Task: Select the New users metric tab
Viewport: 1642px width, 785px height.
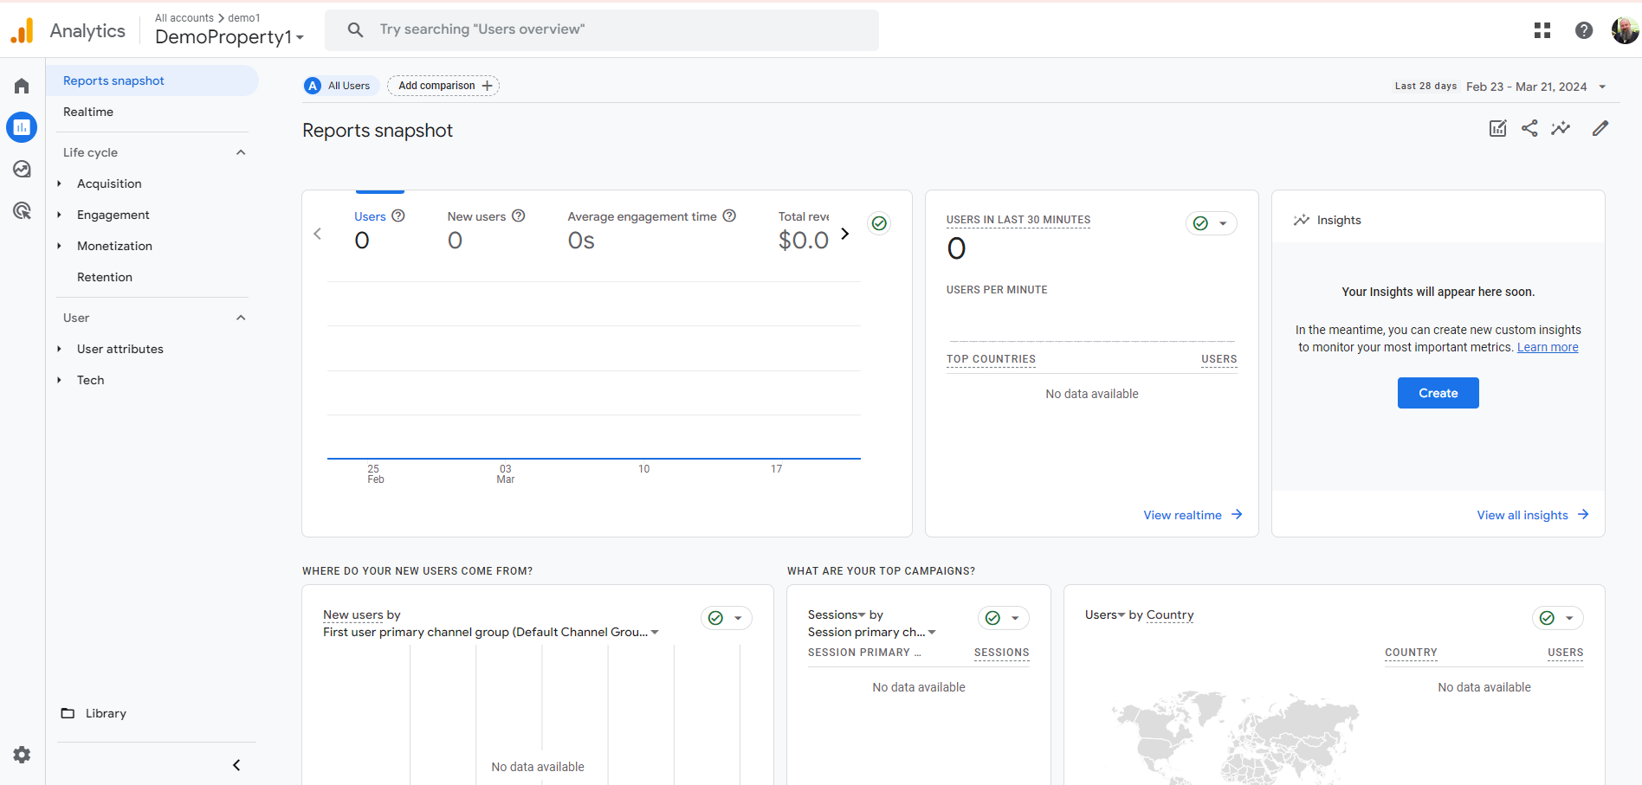Action: pyautogui.click(x=476, y=216)
